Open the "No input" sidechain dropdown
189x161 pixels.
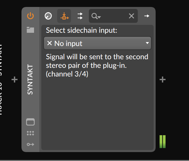(x=97, y=43)
